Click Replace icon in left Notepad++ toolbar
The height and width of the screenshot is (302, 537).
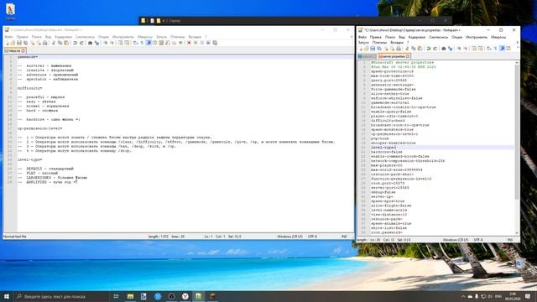click(96, 43)
